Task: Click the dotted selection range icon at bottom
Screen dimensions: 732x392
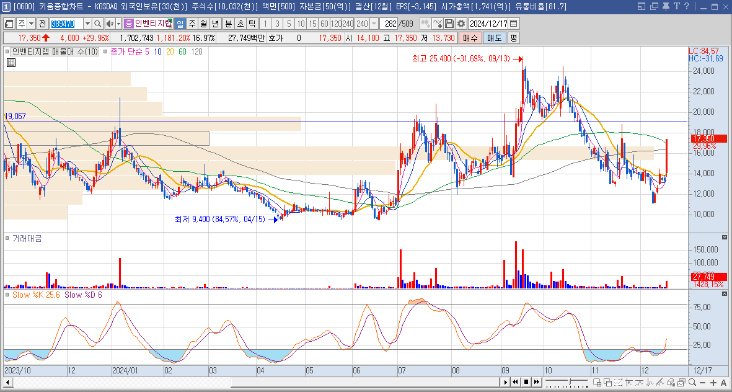Action: point(618,382)
